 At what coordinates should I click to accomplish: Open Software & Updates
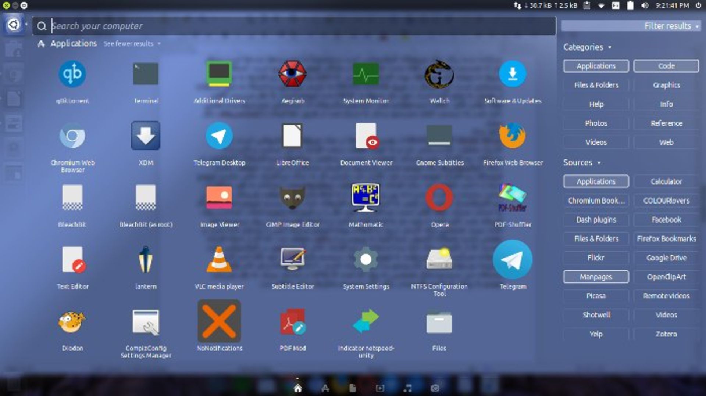(x=513, y=74)
